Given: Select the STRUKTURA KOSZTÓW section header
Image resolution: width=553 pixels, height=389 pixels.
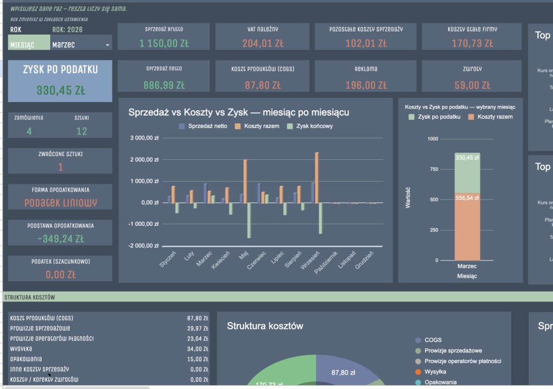Looking at the screenshot, I should click(30, 297).
